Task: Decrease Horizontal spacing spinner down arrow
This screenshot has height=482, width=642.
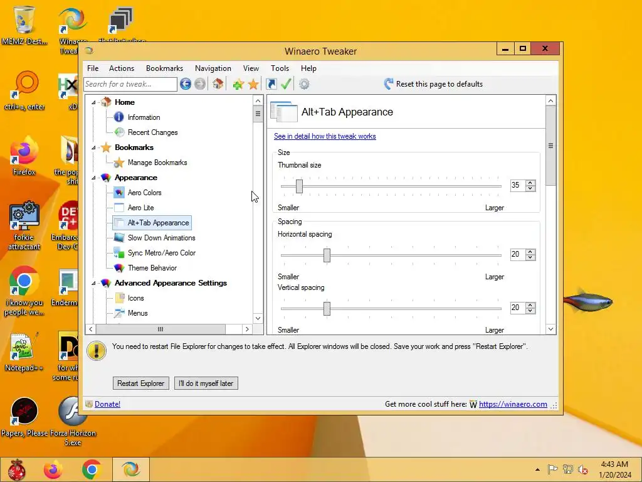Action: coord(530,257)
